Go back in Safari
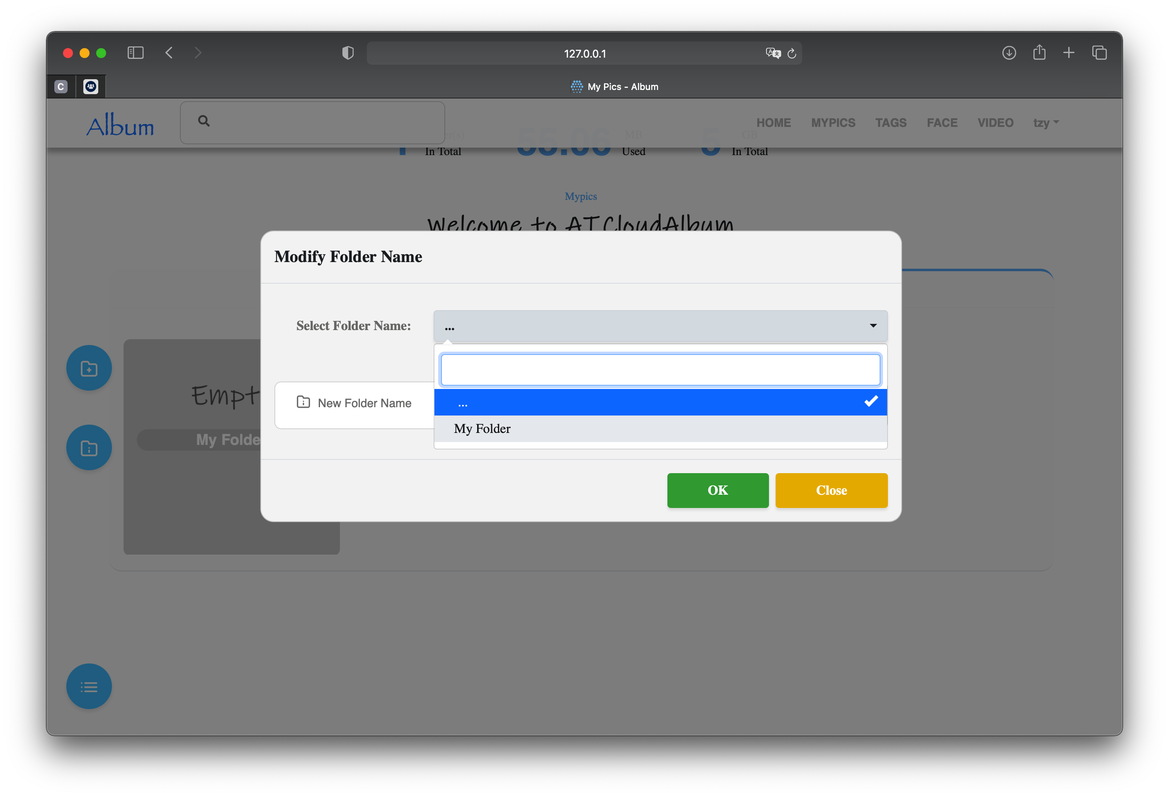Screen dimensions: 1169x797 pos(169,53)
